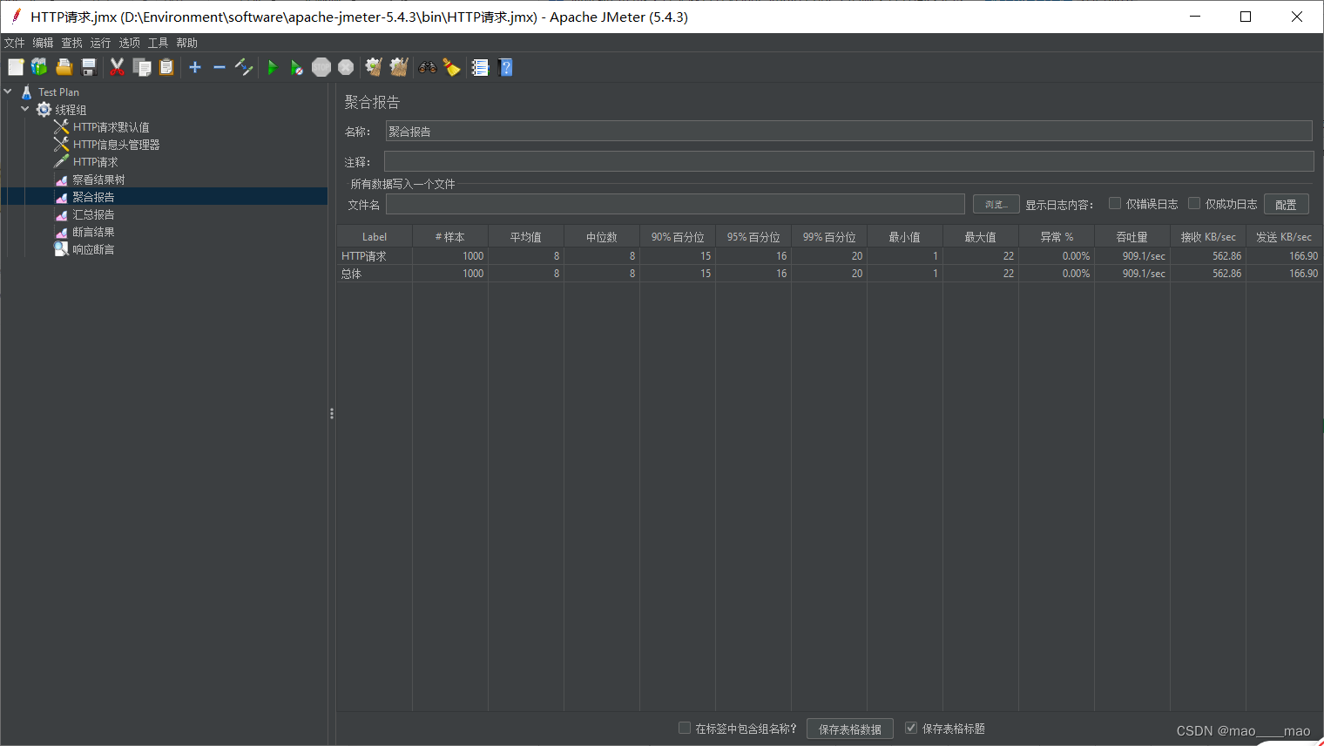The height and width of the screenshot is (746, 1324).
Task: Click the Cut scissors icon
Action: pyautogui.click(x=117, y=67)
